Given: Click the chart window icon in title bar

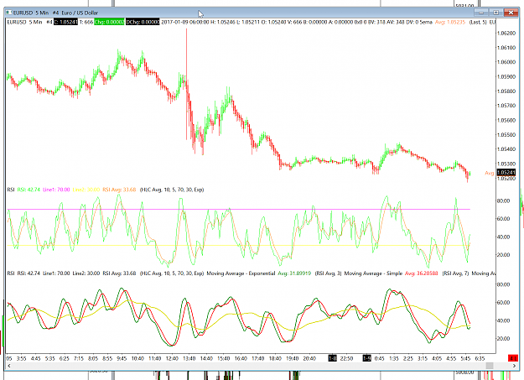Looking at the screenshot, I should (8, 13).
